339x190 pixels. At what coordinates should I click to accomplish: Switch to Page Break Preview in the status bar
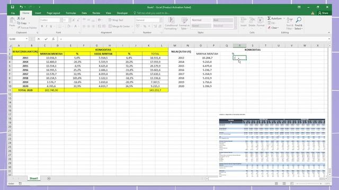coord(292,184)
